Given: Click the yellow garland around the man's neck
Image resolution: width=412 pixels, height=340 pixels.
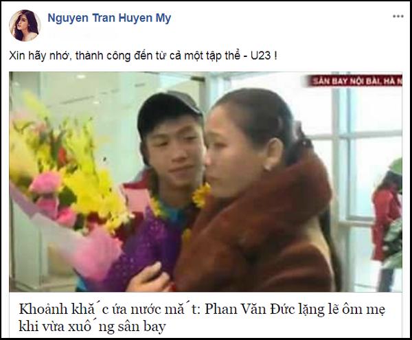Looking at the screenshot, I should click(201, 195).
